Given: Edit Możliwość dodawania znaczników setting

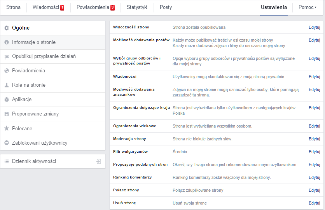Looking at the screenshot, I should [x=315, y=89].
